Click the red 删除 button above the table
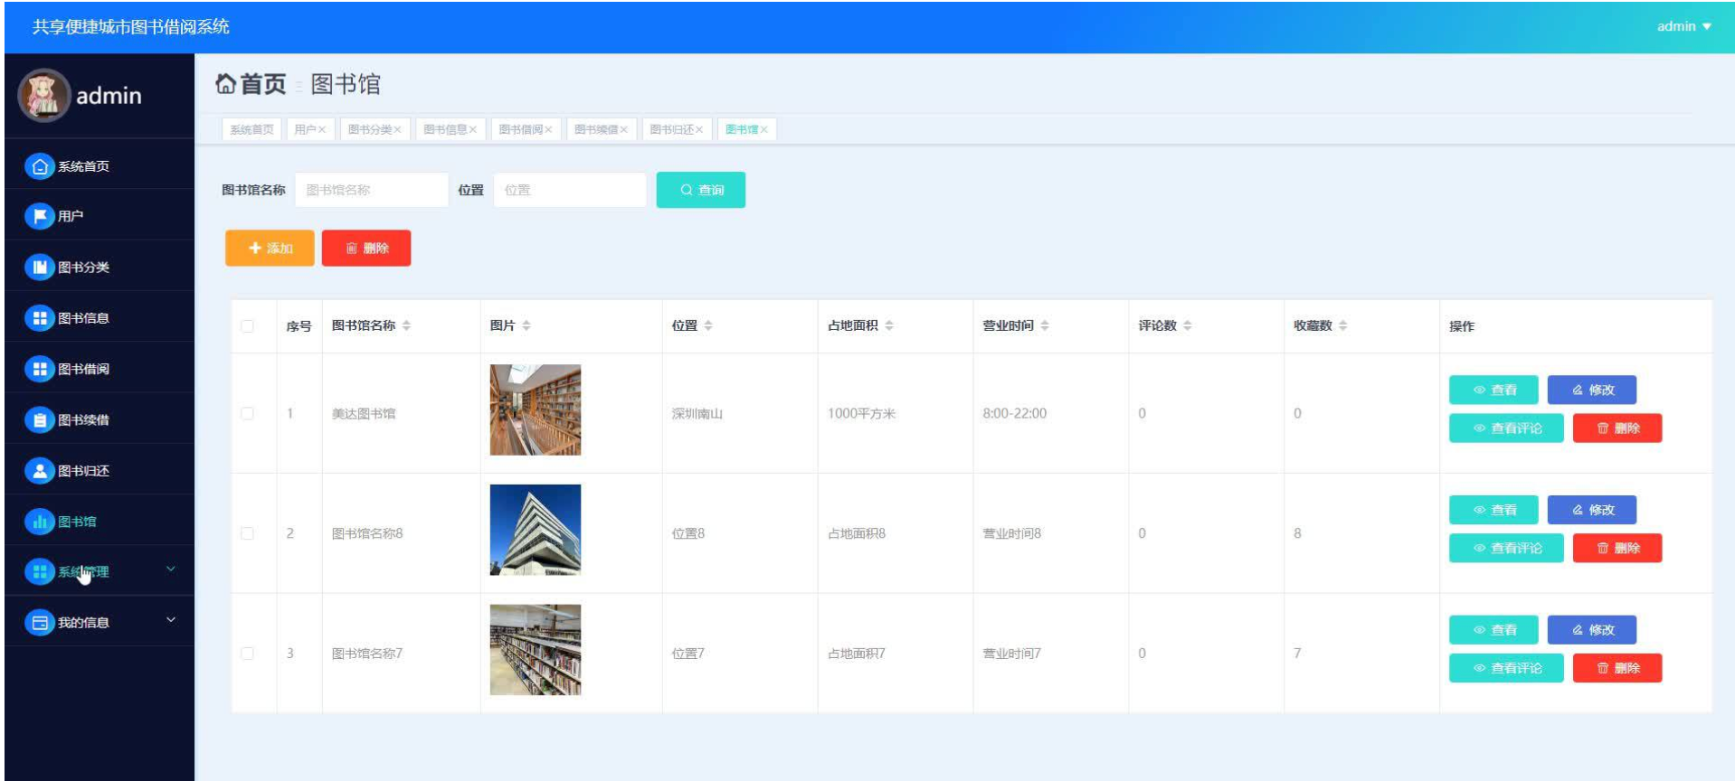Image resolution: width=1735 pixels, height=781 pixels. [x=366, y=248]
